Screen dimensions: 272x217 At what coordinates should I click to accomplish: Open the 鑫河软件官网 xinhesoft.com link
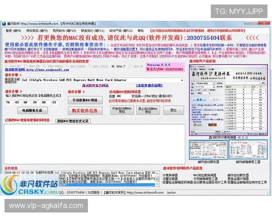37,70
